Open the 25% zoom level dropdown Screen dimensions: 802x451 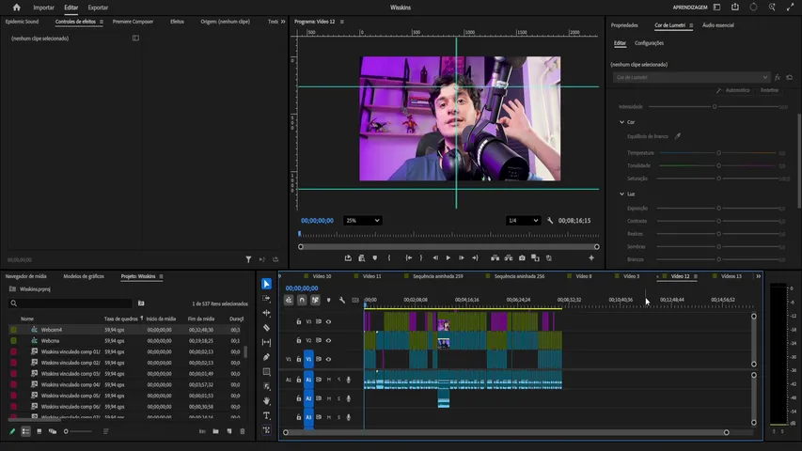[362, 221]
